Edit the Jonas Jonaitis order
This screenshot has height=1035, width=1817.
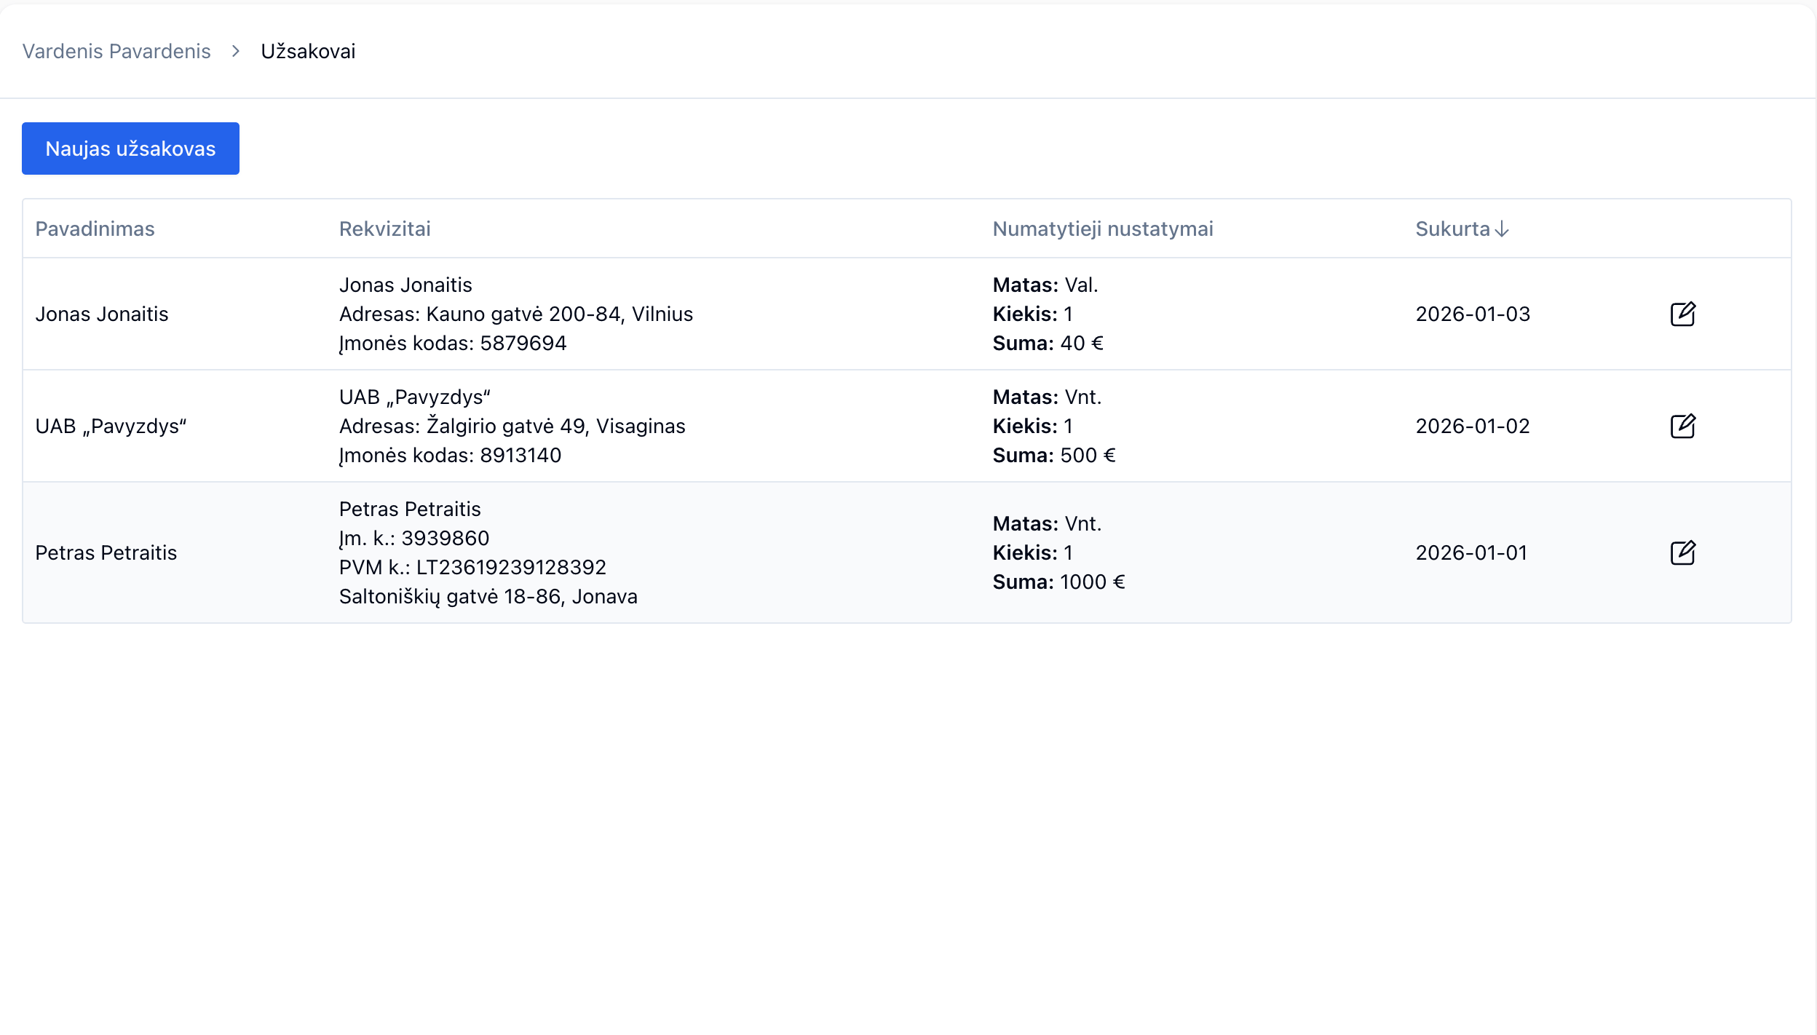(1682, 314)
